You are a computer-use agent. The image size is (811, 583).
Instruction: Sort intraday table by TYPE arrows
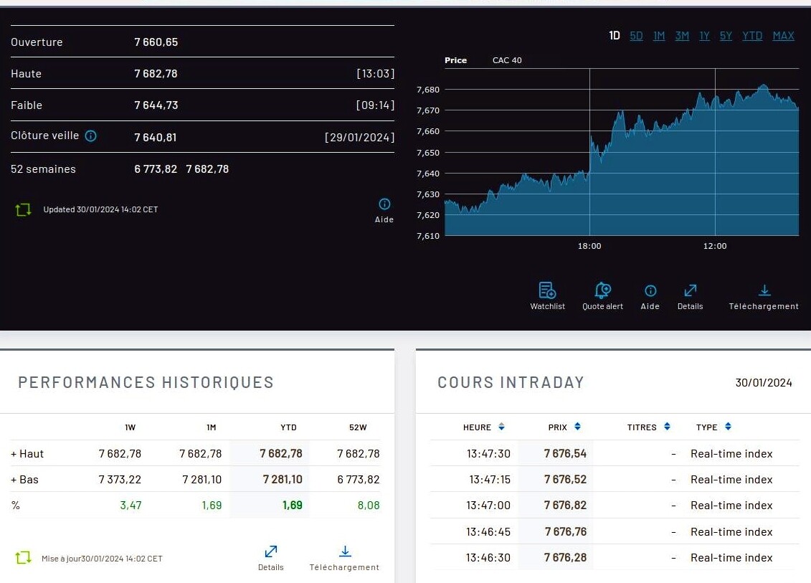[x=728, y=427]
